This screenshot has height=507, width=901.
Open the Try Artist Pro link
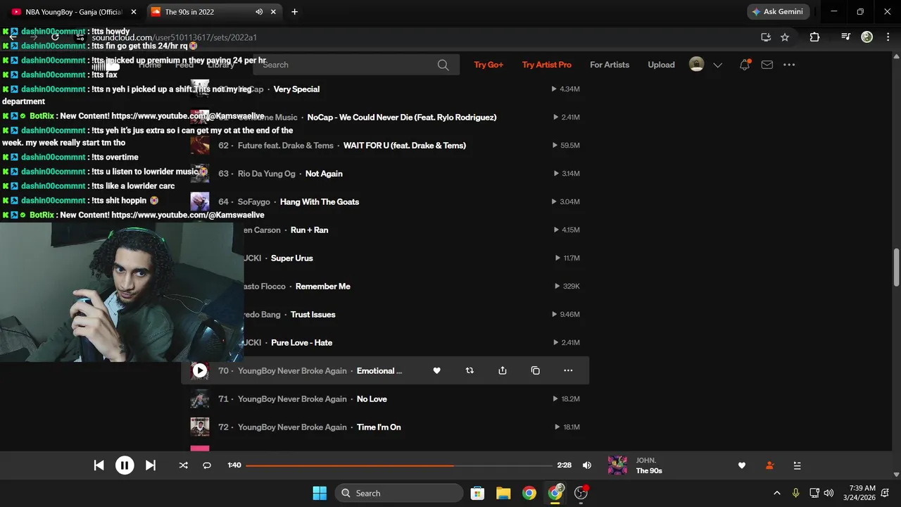(547, 65)
